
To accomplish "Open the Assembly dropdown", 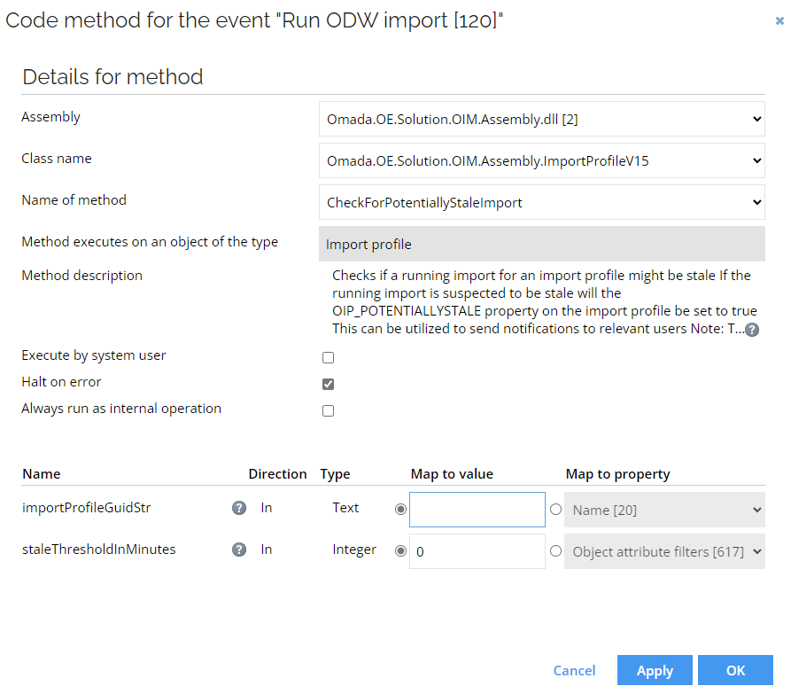I will pos(542,119).
